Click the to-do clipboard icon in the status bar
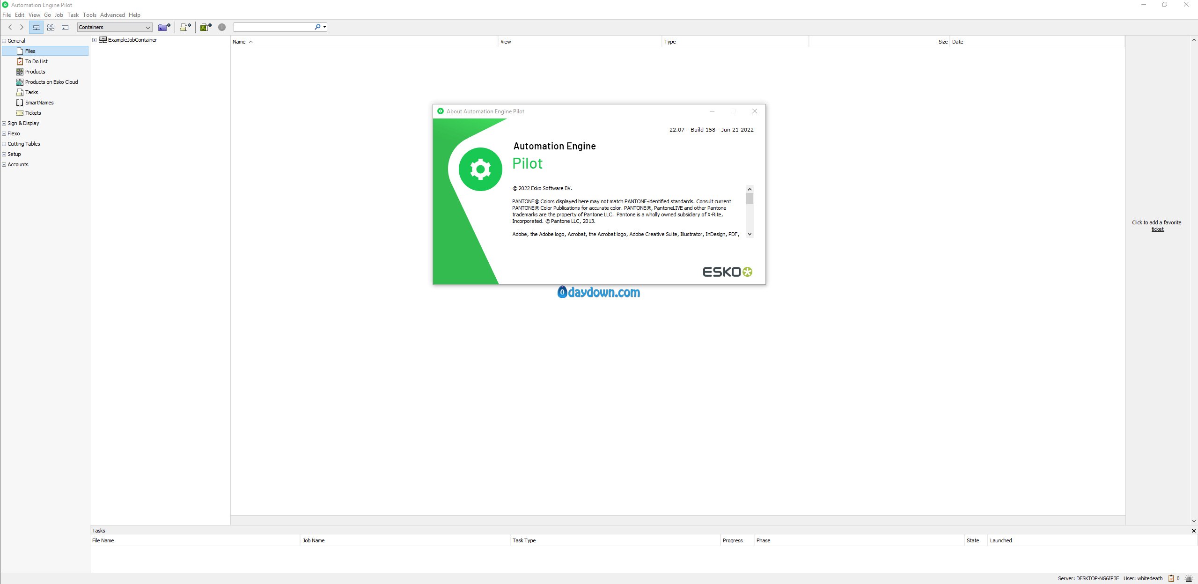 click(1171, 578)
